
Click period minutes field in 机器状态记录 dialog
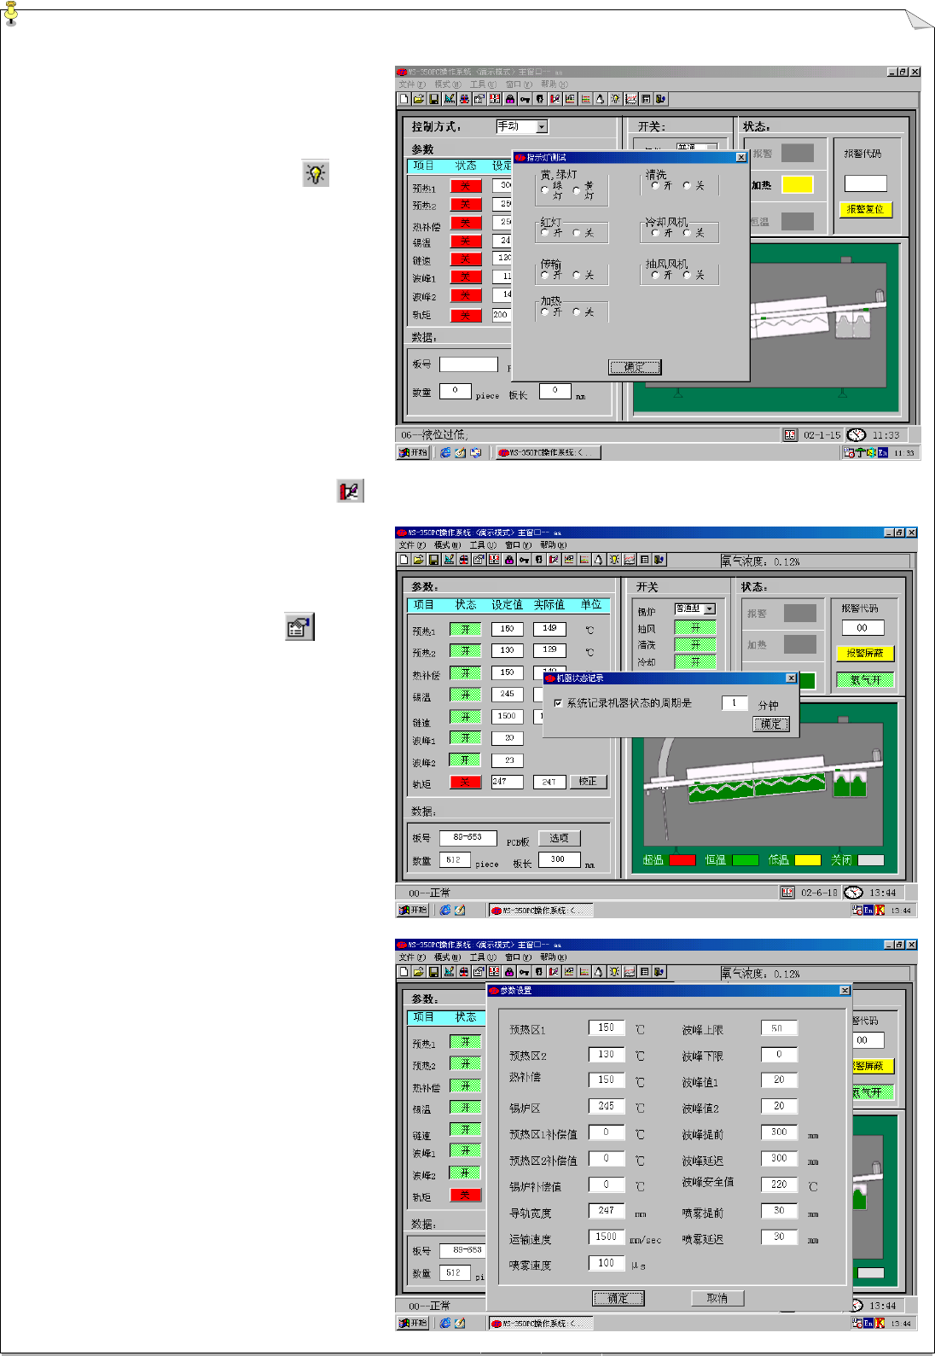tap(735, 703)
